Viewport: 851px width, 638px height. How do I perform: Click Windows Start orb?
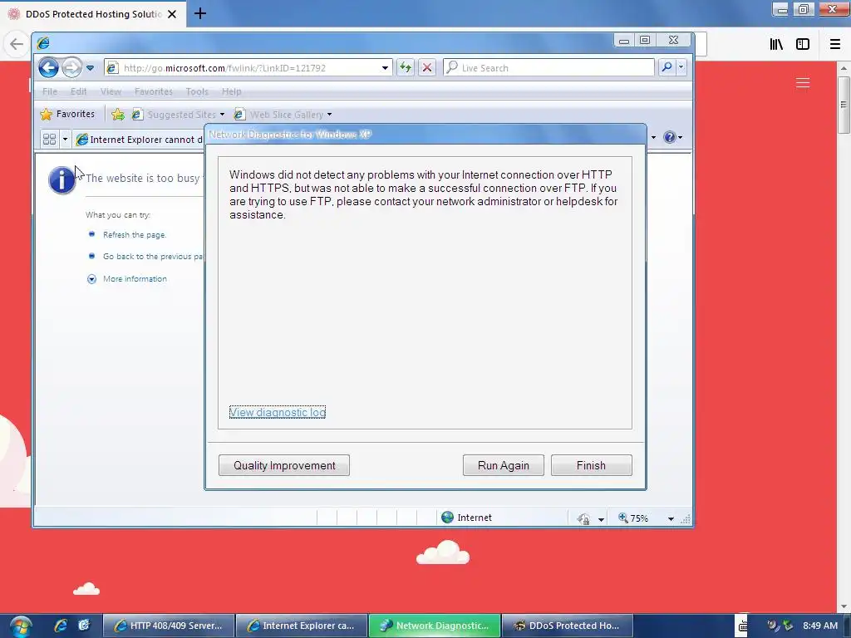coord(20,626)
